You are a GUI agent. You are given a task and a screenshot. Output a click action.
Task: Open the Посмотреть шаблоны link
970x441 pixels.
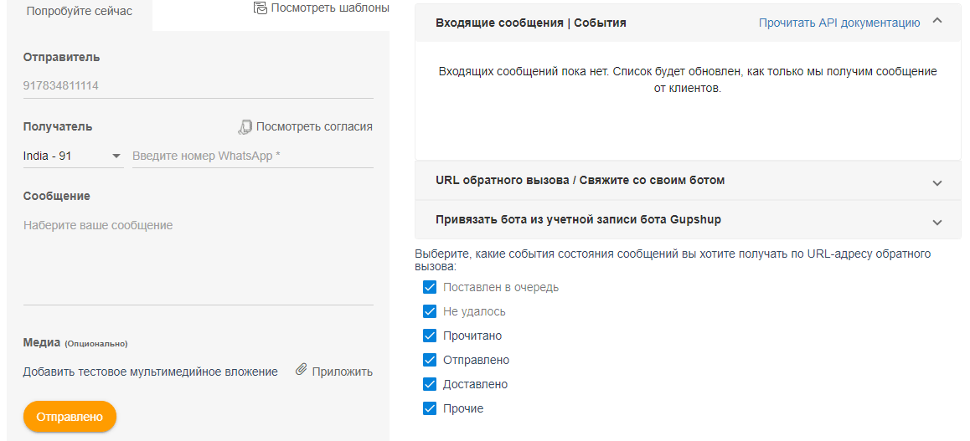point(330,8)
